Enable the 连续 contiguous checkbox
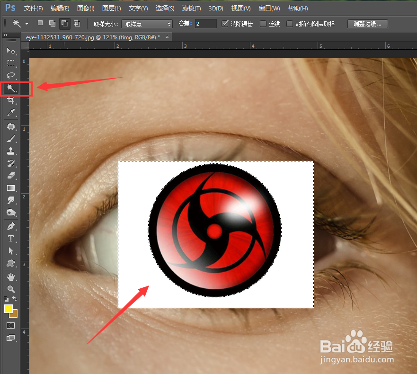Viewport: 417px width, 374px height. (263, 24)
